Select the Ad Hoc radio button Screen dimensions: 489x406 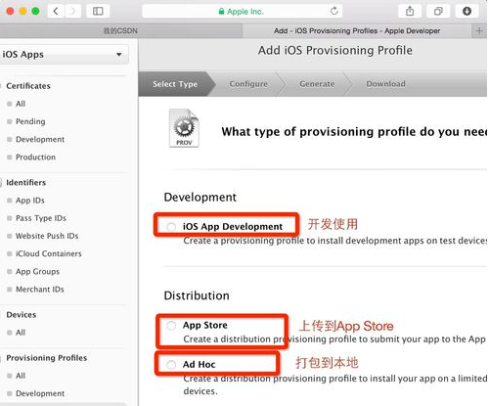pos(171,364)
